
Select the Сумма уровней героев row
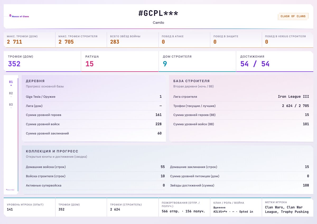point(94,115)
